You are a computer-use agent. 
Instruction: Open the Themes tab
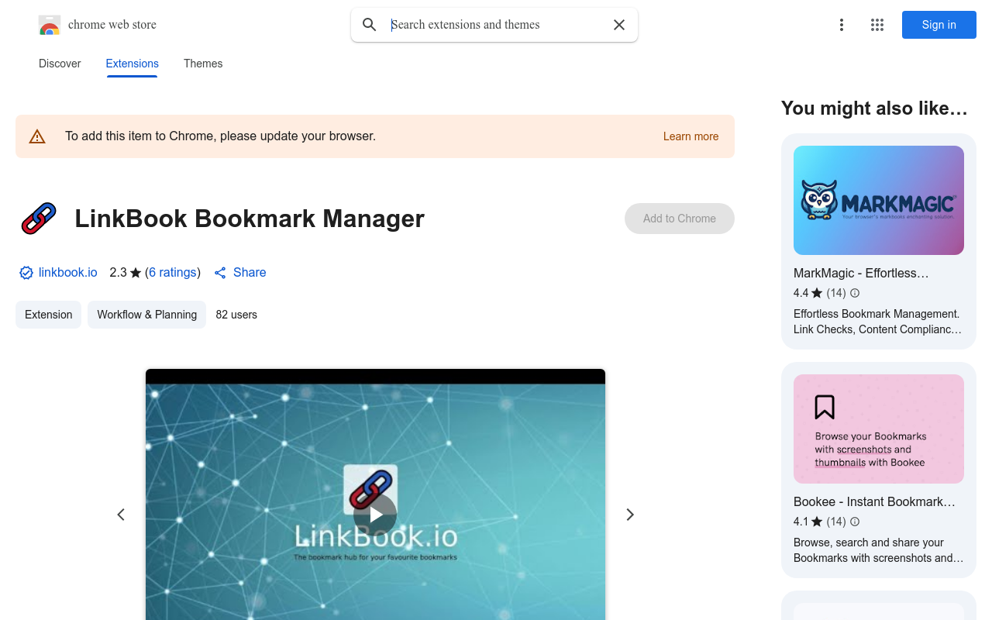[203, 64]
